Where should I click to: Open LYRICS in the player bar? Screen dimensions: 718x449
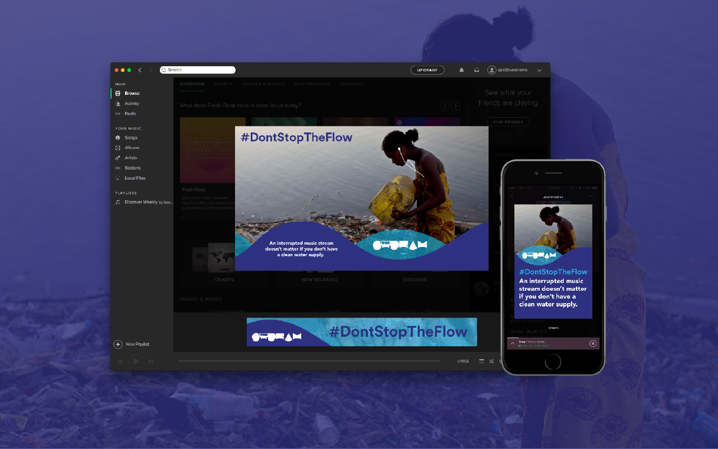pyautogui.click(x=463, y=361)
